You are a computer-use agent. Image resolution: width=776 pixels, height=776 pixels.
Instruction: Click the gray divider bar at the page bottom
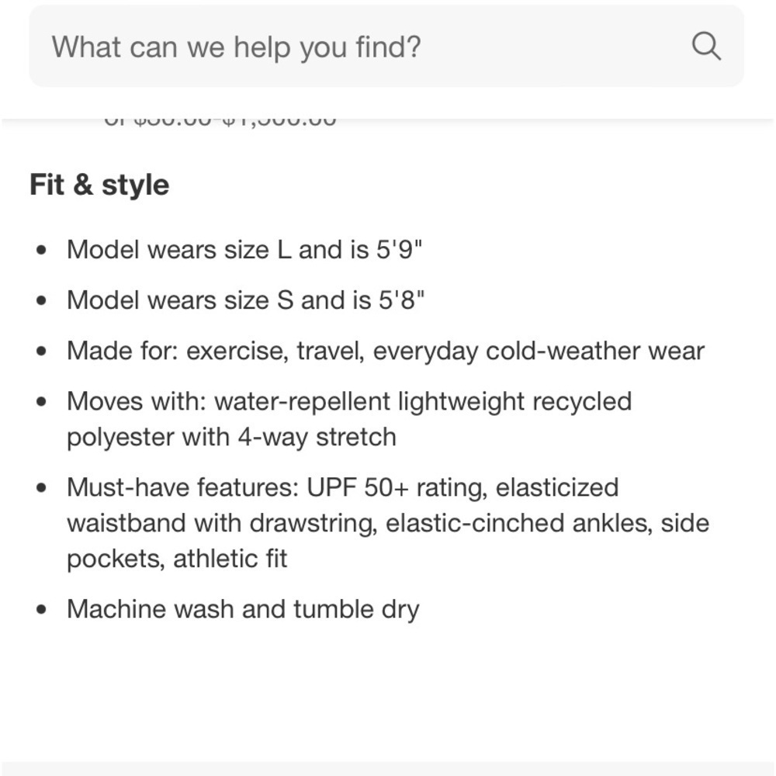[388, 768]
